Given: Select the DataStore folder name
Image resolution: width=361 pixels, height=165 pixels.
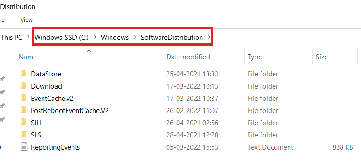Looking at the screenshot, I should pyautogui.click(x=46, y=74).
